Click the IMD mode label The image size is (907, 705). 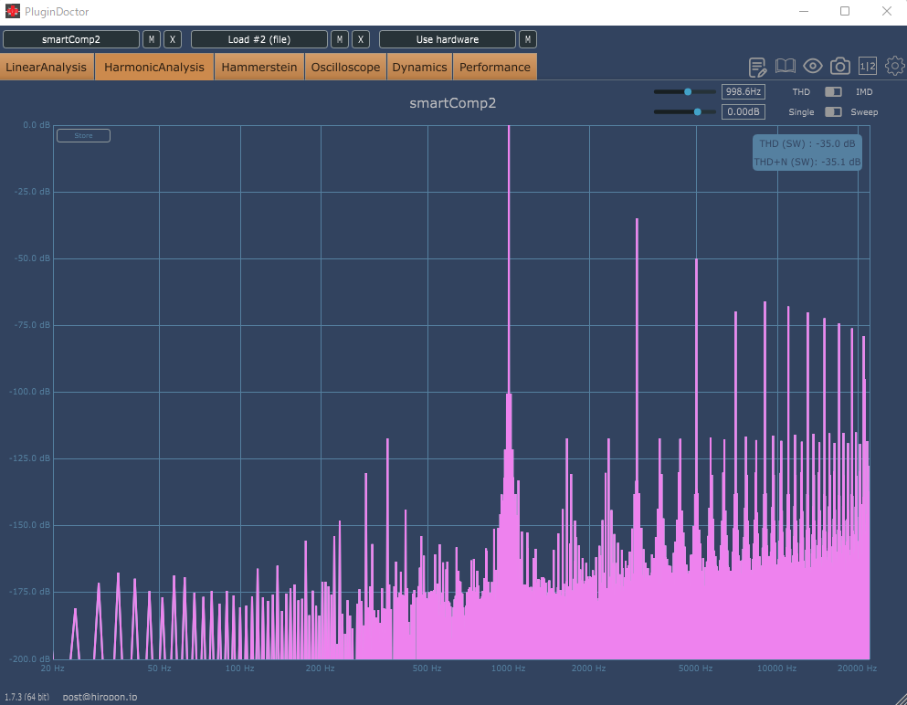864,92
